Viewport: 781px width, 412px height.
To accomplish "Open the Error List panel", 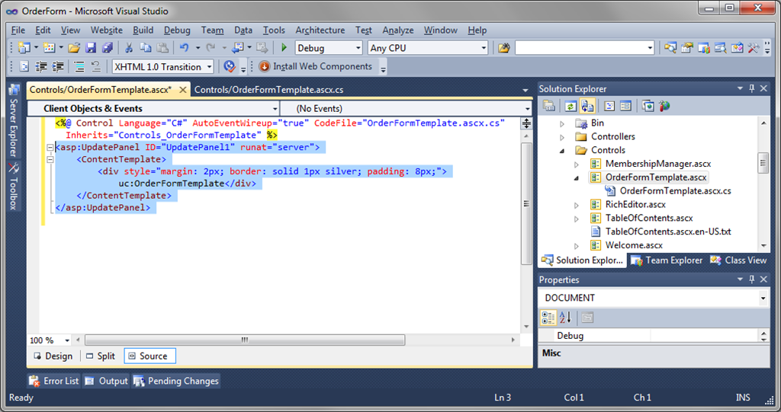I will [54, 381].
